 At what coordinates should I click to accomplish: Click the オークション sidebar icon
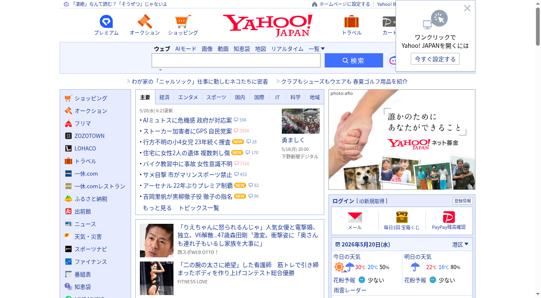[68, 111]
